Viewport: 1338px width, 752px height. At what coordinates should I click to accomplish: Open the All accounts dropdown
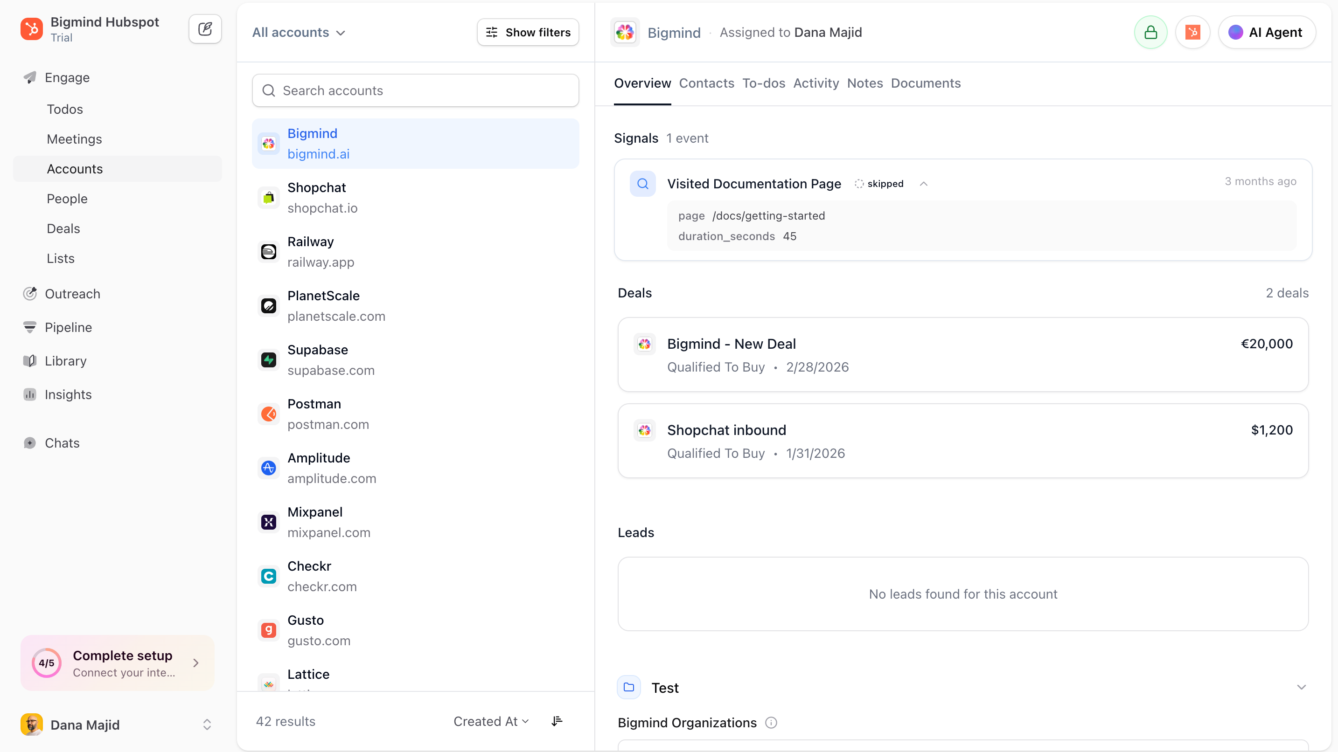(299, 32)
